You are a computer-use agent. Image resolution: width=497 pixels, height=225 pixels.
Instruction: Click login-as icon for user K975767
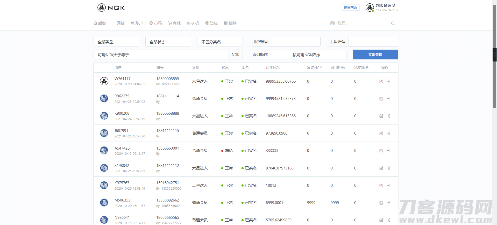pyautogui.click(x=388, y=185)
